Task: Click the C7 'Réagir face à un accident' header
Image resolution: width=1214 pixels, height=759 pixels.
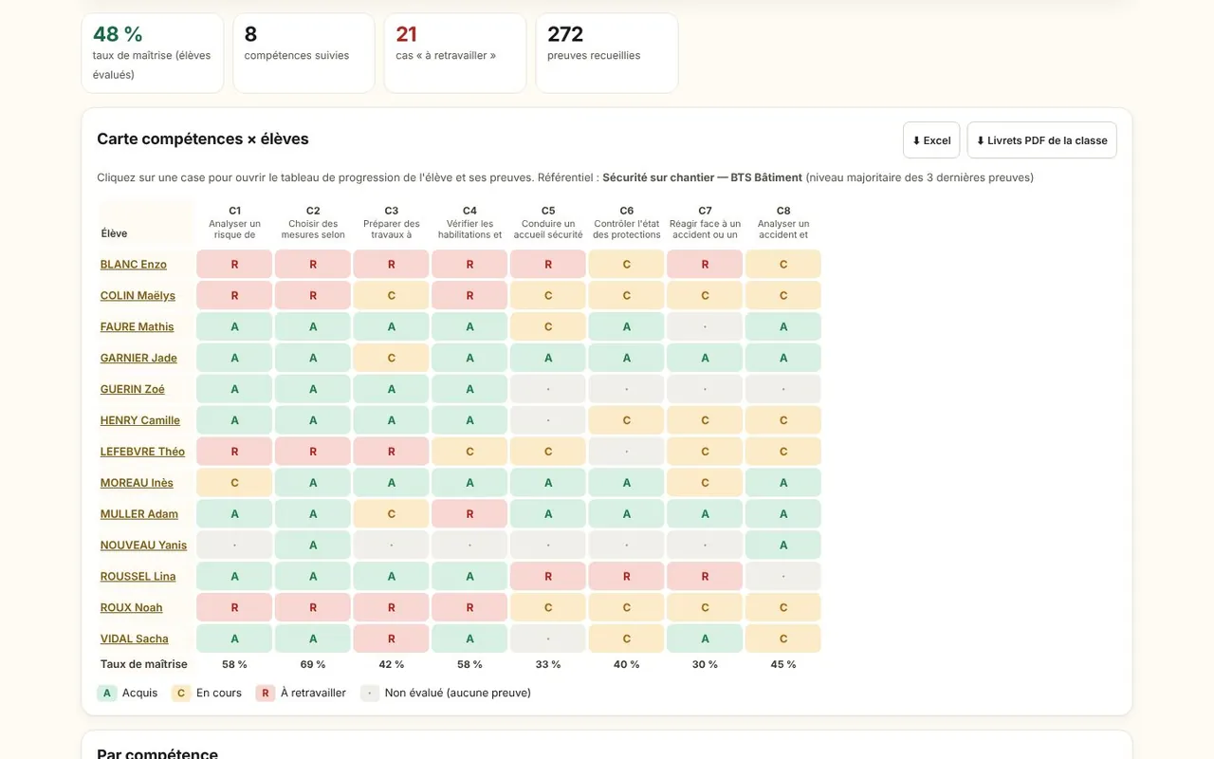Action: [705, 223]
